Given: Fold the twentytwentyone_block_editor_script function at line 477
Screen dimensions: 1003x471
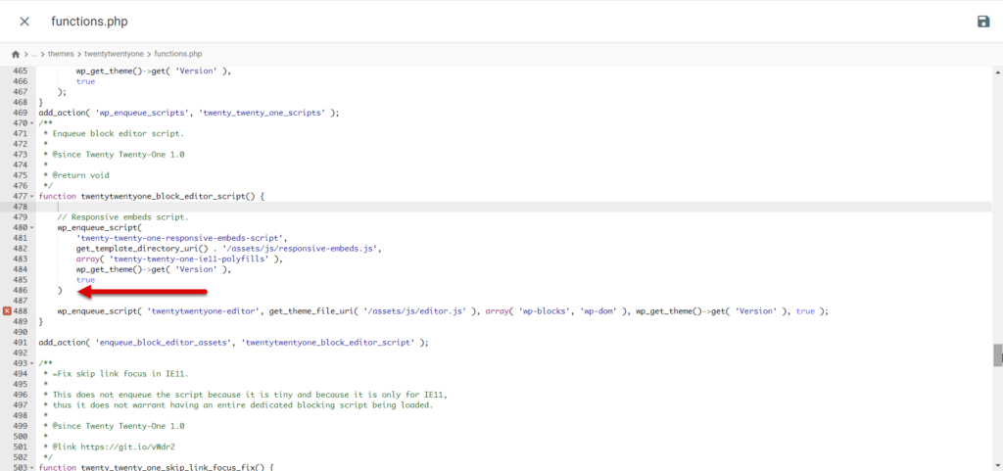Looking at the screenshot, I should (x=32, y=196).
